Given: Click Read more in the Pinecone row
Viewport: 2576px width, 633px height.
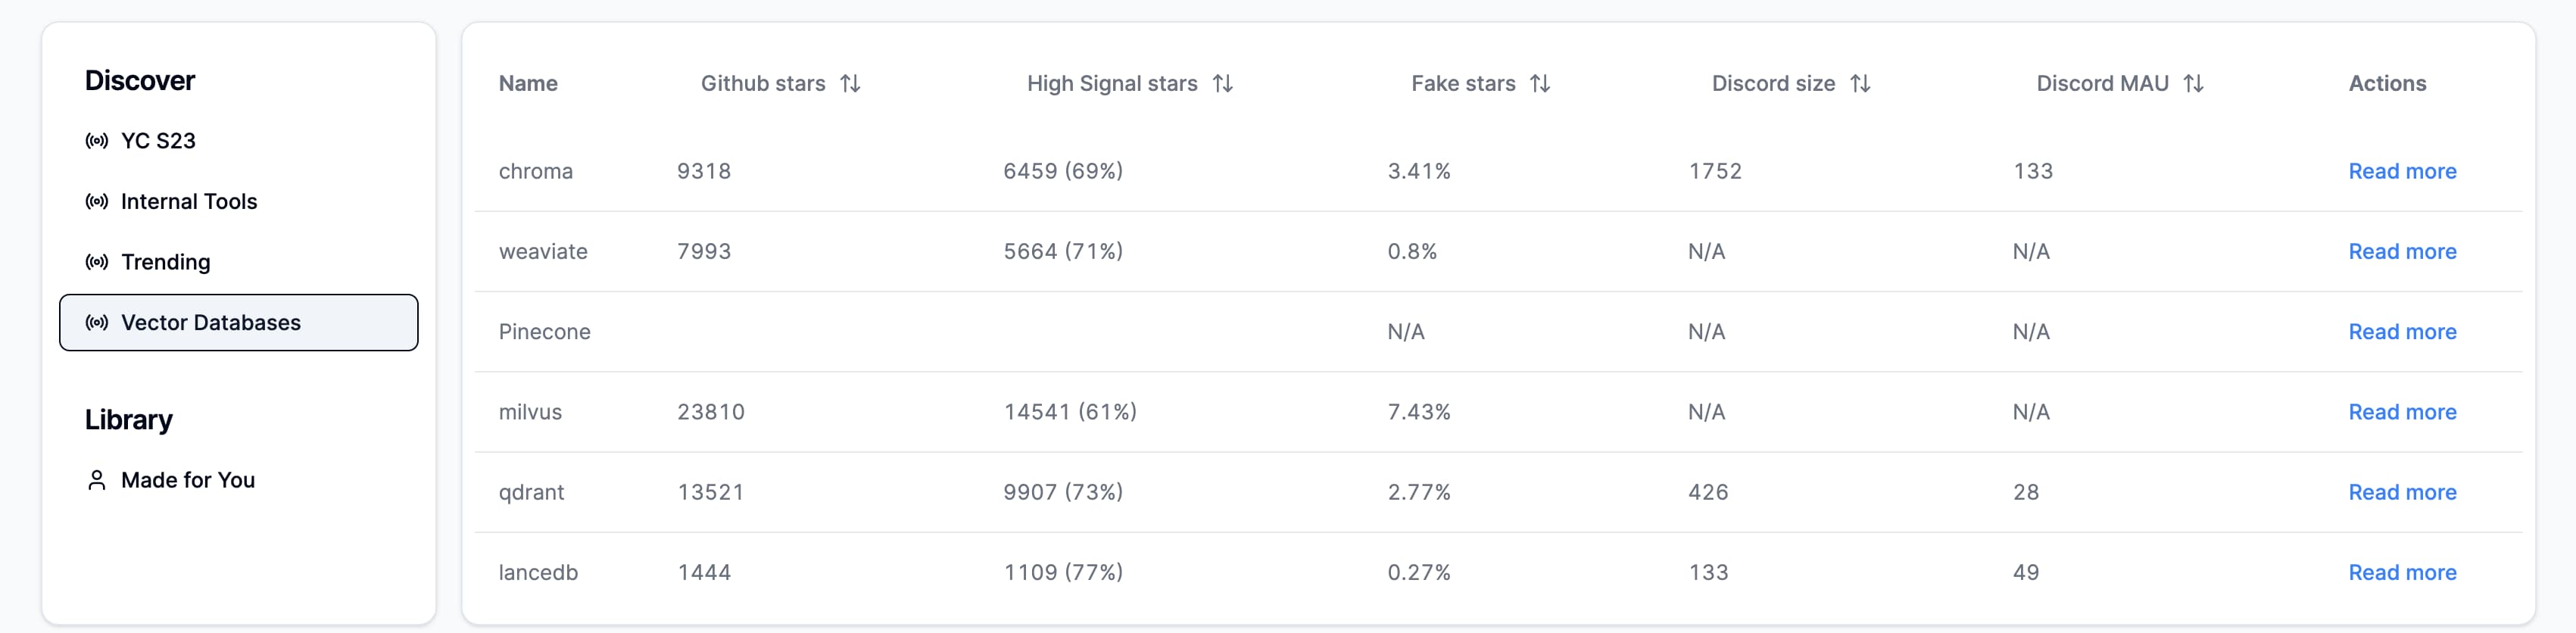Looking at the screenshot, I should [2402, 332].
